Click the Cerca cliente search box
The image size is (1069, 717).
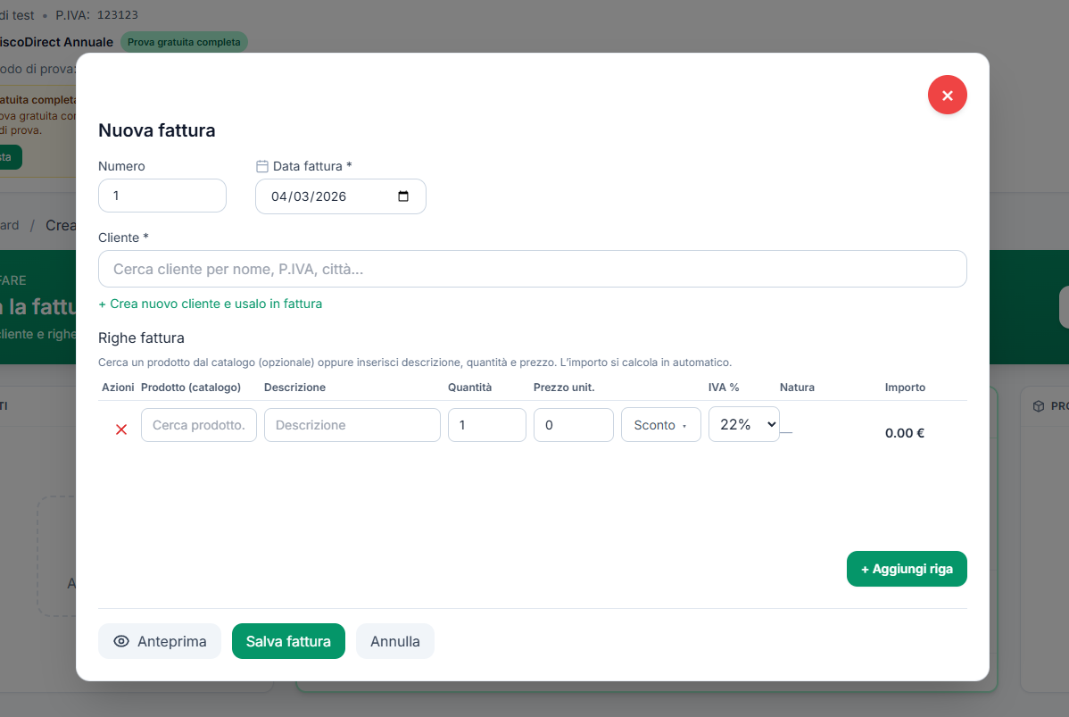click(532, 269)
